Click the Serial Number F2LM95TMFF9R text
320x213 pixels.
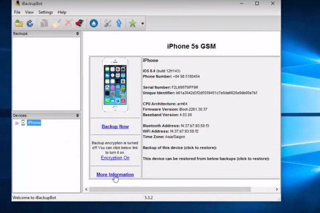click(x=171, y=87)
